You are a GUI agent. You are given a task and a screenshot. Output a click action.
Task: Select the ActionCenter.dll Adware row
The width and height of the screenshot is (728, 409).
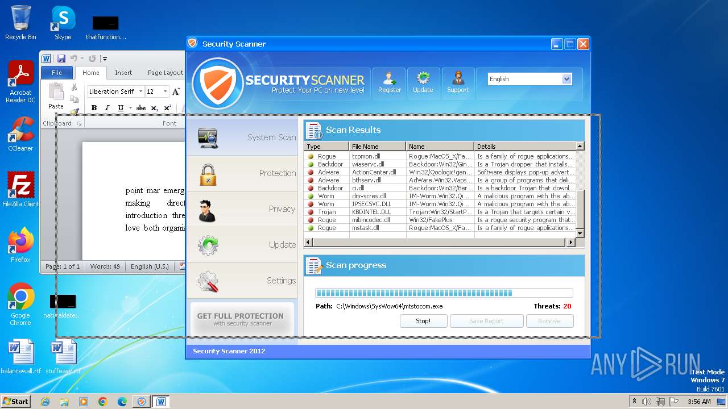[440, 172]
